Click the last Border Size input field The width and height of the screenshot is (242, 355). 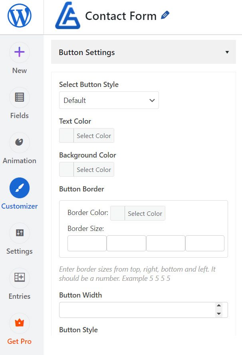205,243
